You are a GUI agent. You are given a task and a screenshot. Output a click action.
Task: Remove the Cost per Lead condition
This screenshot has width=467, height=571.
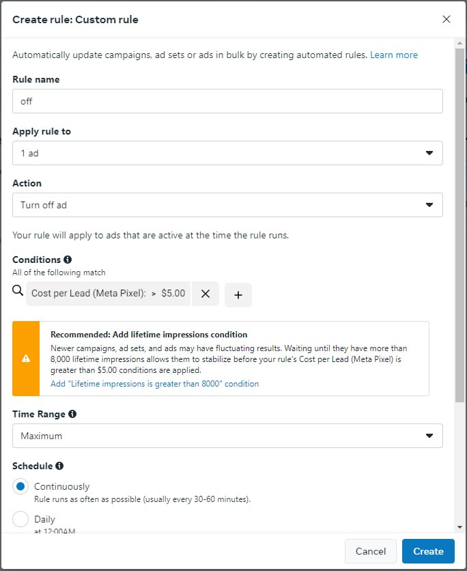pyautogui.click(x=206, y=294)
